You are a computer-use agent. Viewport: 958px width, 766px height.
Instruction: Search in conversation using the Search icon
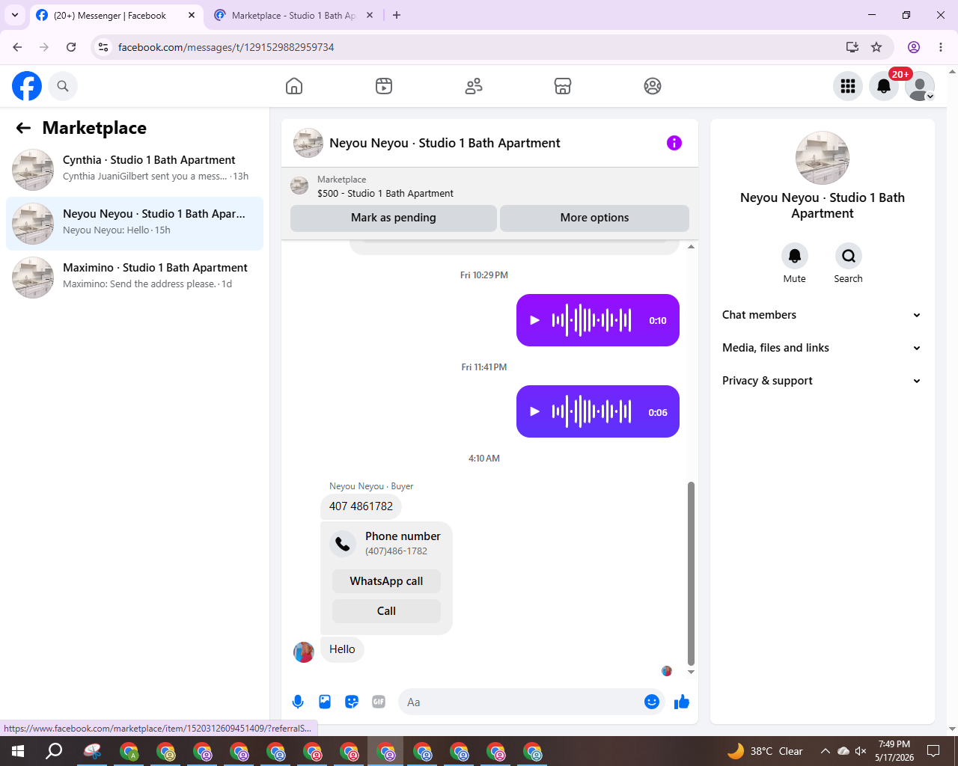click(x=849, y=256)
